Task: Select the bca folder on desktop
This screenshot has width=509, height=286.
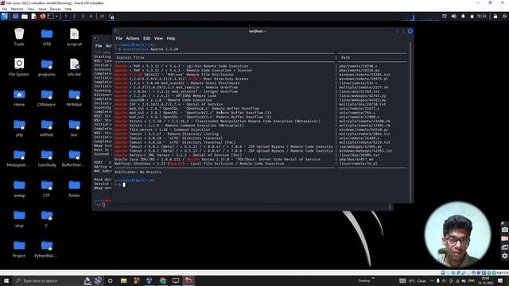Action: click(x=74, y=127)
